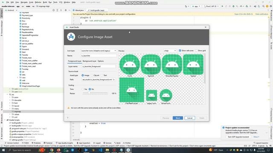Open the Version Control tool window
The height and width of the screenshot is (153, 273).
point(12,143)
